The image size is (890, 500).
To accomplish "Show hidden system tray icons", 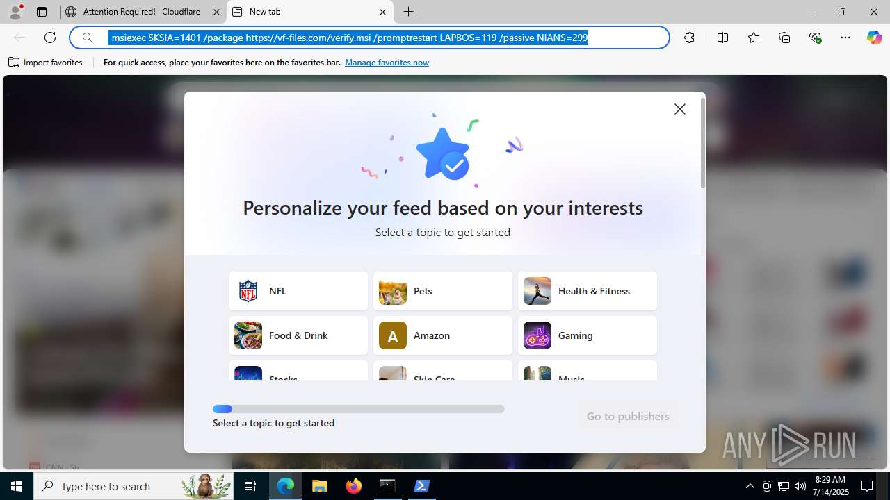I will coord(750,486).
